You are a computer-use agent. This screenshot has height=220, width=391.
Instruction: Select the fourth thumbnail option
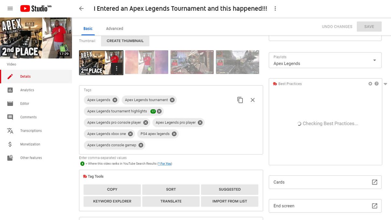click(238, 62)
